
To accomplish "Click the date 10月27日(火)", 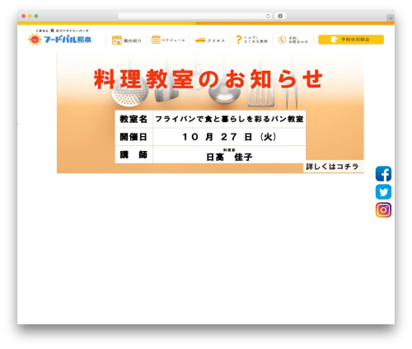I will (x=229, y=137).
